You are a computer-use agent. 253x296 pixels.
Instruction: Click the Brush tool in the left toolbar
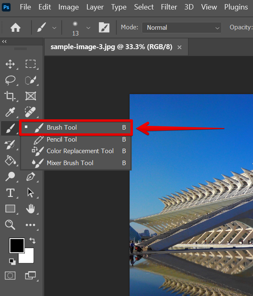click(10, 128)
